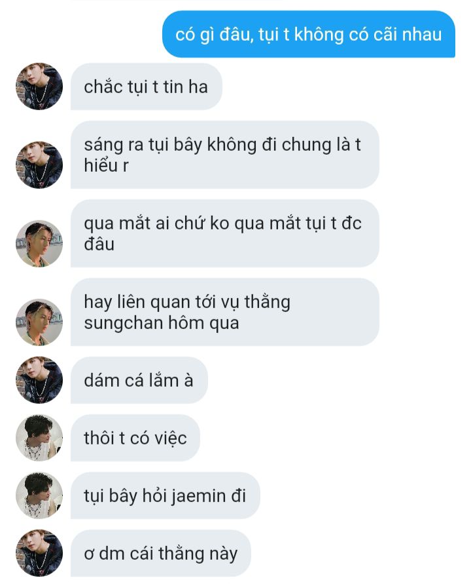471x584 pixels.
Task: Tap message 'qua mắt ai chứ ko qua mắt tụi t'
Action: point(225,233)
